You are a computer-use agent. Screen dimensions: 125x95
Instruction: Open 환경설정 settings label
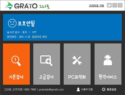click(111, 89)
